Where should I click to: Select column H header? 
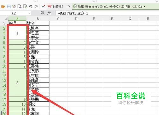(148, 19)
